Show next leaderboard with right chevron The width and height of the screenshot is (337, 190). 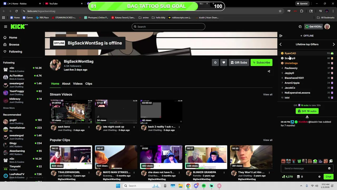pos(334,44)
